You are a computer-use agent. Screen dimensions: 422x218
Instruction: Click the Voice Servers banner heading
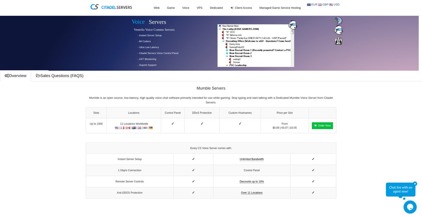pyautogui.click(x=149, y=22)
